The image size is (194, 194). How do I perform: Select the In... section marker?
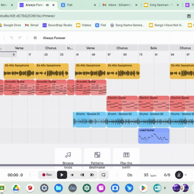pos(70,48)
